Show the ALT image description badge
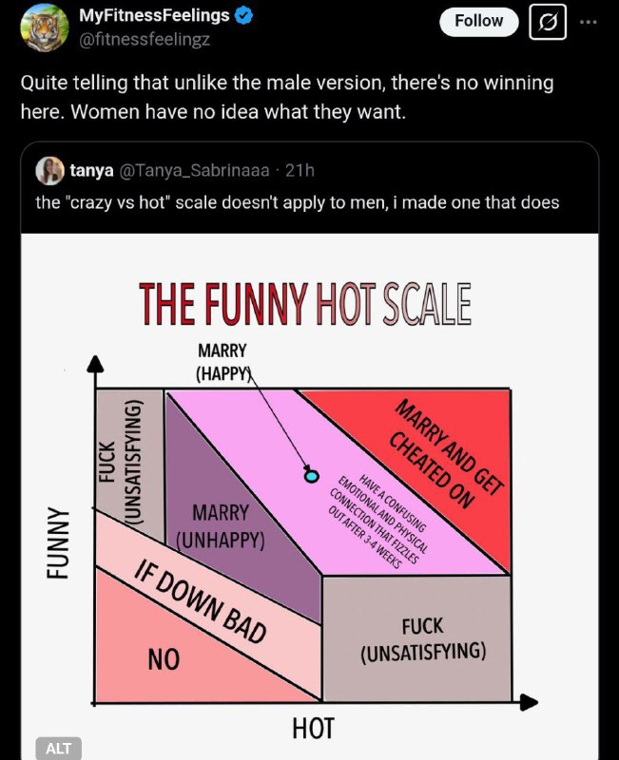The height and width of the screenshot is (760, 619). click(58, 749)
